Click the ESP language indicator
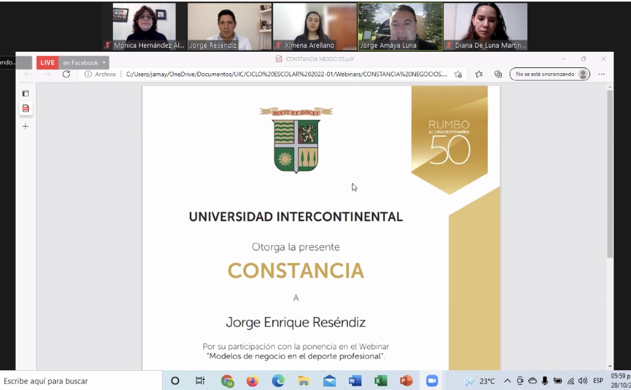 click(x=598, y=381)
